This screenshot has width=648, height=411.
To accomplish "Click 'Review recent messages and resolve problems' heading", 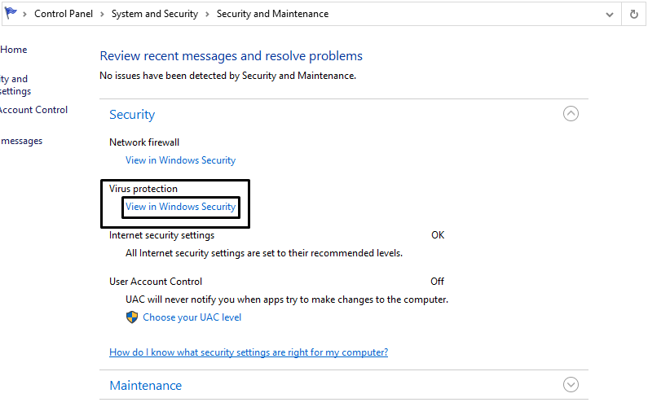I will (231, 55).
